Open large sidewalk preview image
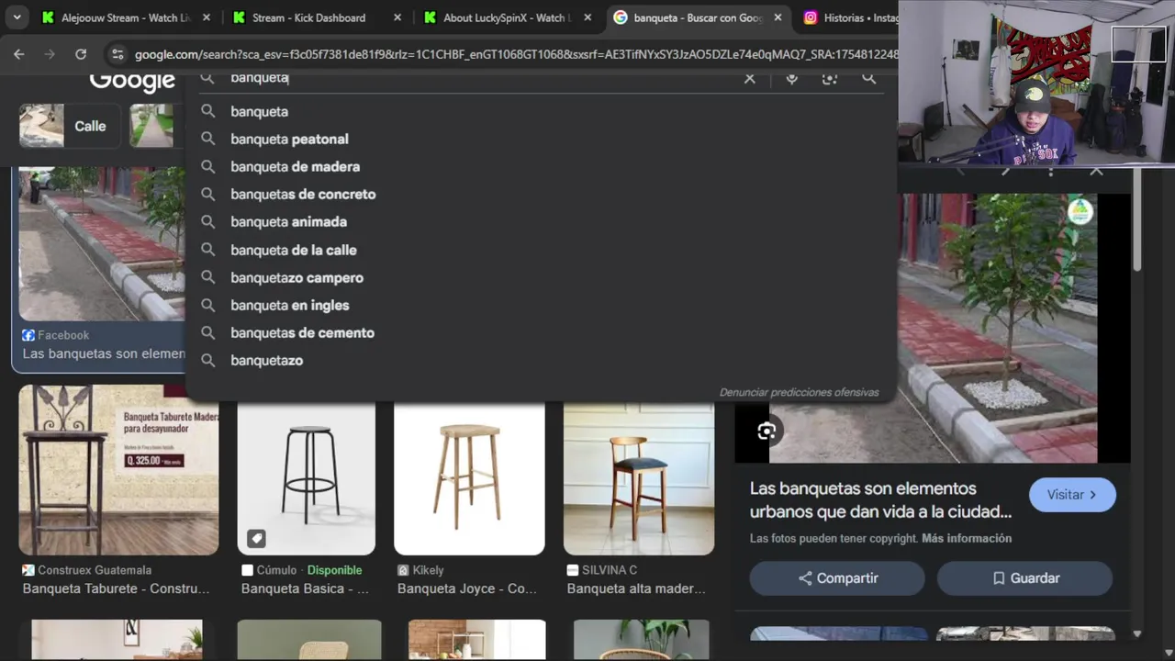Image resolution: width=1175 pixels, height=661 pixels. coord(933,328)
